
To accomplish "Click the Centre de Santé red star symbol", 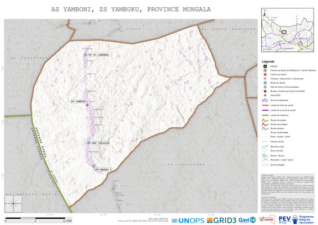I will point(265,74).
